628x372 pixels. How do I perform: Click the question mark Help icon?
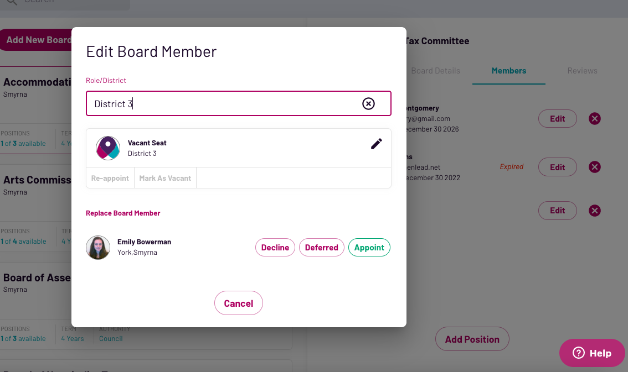(579, 353)
